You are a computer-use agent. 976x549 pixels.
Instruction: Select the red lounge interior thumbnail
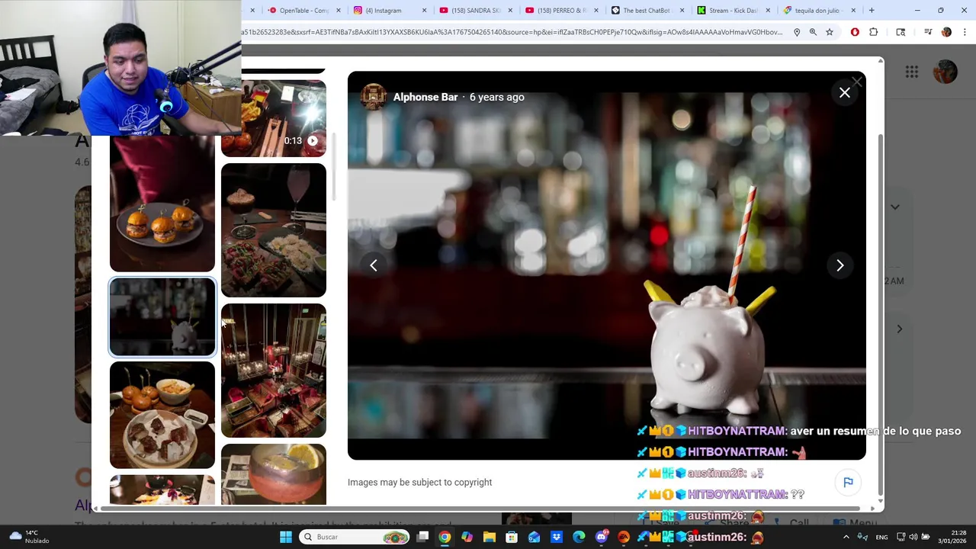(x=274, y=371)
